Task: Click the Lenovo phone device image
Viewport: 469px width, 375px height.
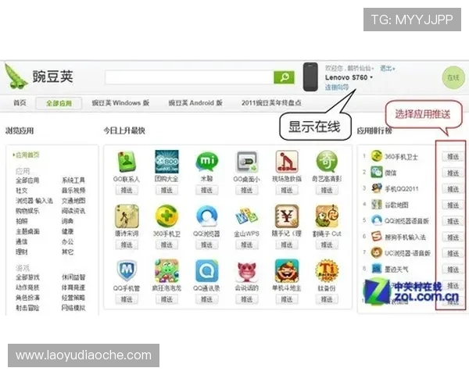Action: (310, 77)
